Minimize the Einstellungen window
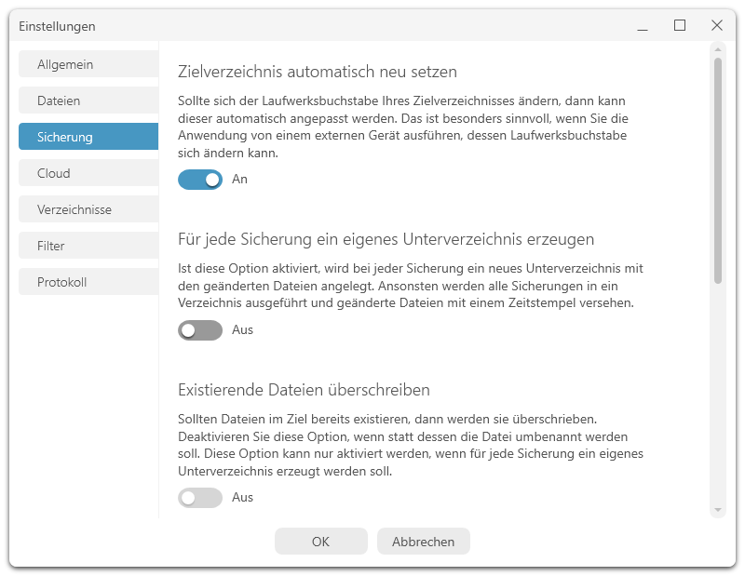745x576 pixels. tap(643, 26)
